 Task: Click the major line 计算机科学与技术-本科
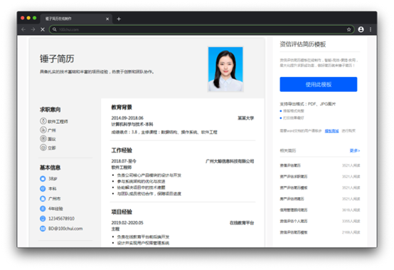[132, 124]
